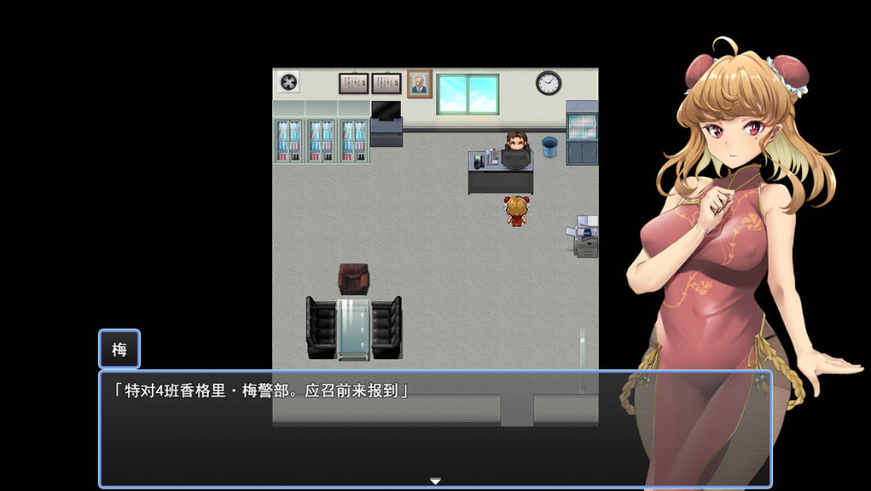This screenshot has height=491, width=871.
Task: Click the middle bookcase with red binders
Action: [x=320, y=143]
